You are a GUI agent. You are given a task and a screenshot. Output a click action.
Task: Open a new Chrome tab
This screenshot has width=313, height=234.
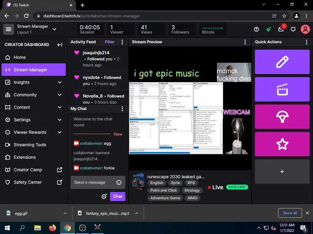pos(83,5)
